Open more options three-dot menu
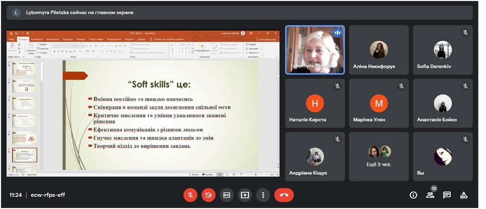This screenshot has width=486, height=209. (x=263, y=195)
